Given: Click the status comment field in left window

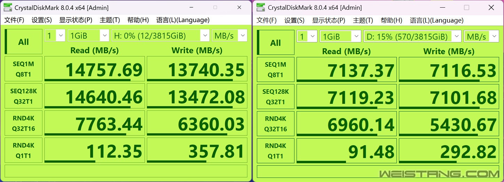Looking at the screenshot, I should [x=126, y=171].
